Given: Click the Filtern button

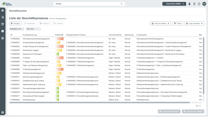Looking at the screenshot, I should [178, 24].
